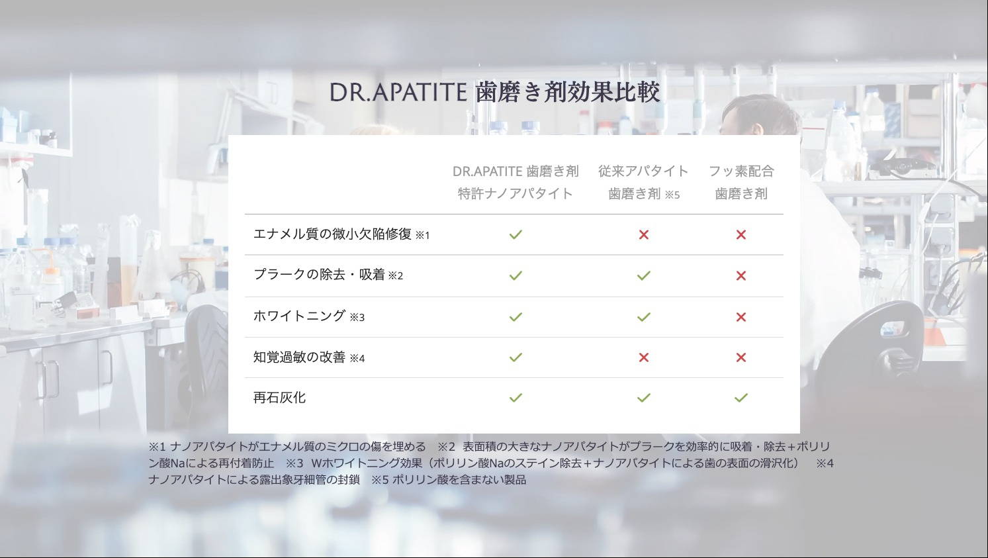
Task: Click red X for フッ素配合 エナメル質の微小欠陥修復
Action: pos(741,234)
